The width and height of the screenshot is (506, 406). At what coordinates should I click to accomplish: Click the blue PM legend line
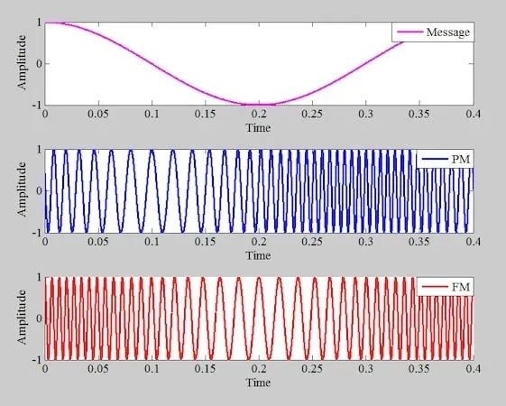435,159
